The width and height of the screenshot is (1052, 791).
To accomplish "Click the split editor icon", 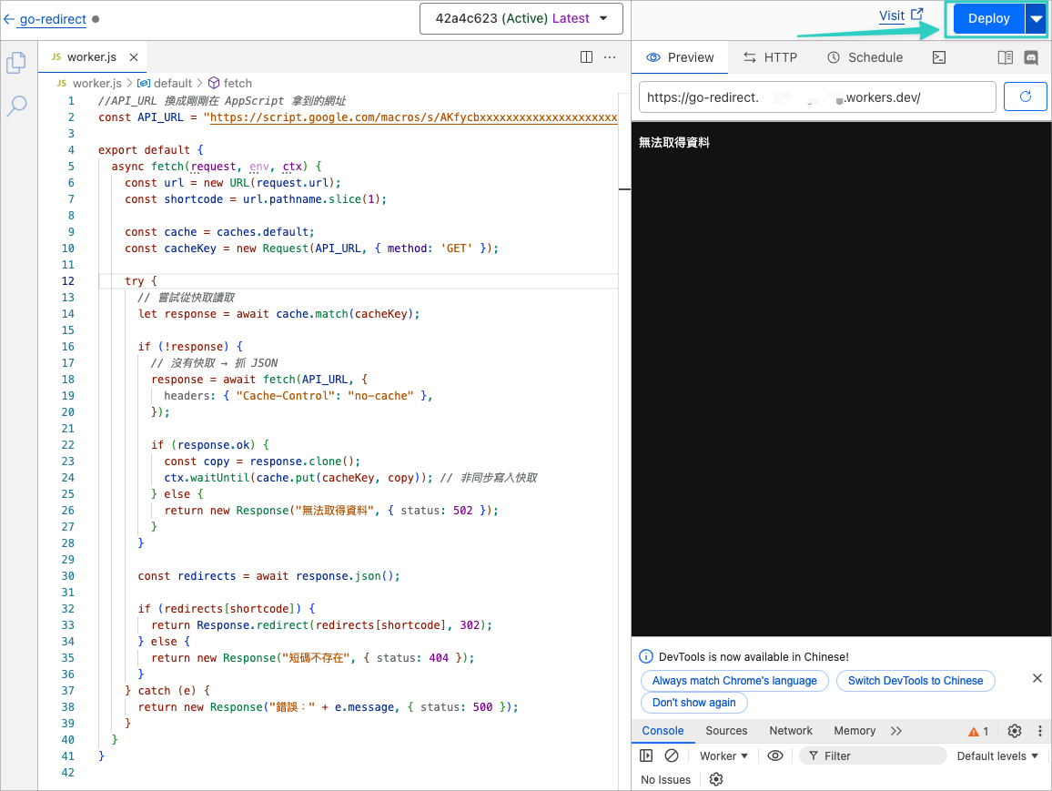I will pyautogui.click(x=587, y=57).
